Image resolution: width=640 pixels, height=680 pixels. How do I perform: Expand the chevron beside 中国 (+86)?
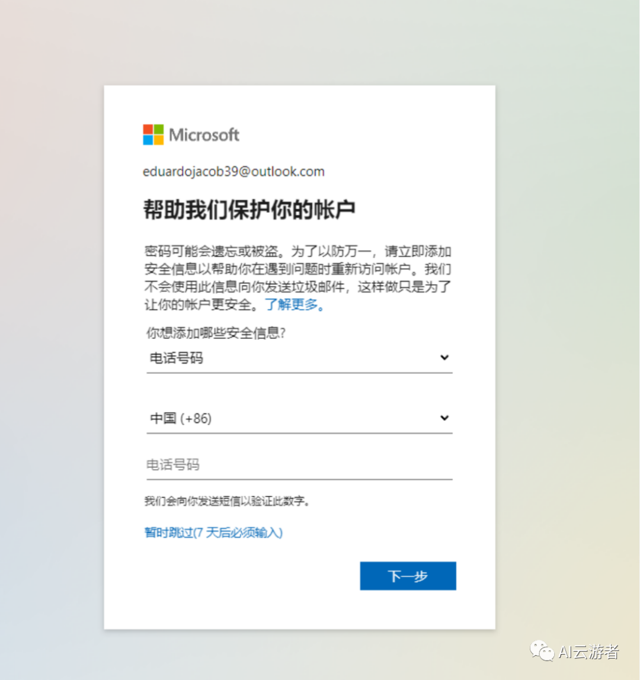(x=444, y=418)
